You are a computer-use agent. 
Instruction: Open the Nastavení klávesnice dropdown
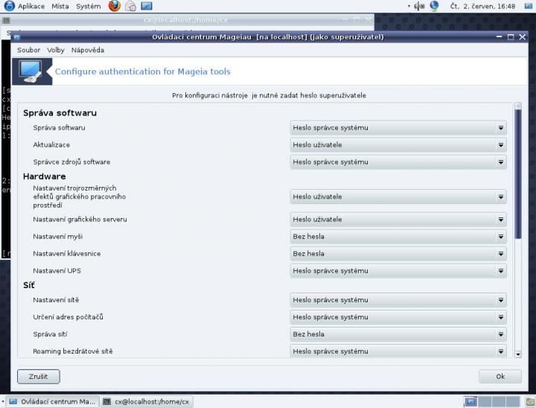coord(398,253)
